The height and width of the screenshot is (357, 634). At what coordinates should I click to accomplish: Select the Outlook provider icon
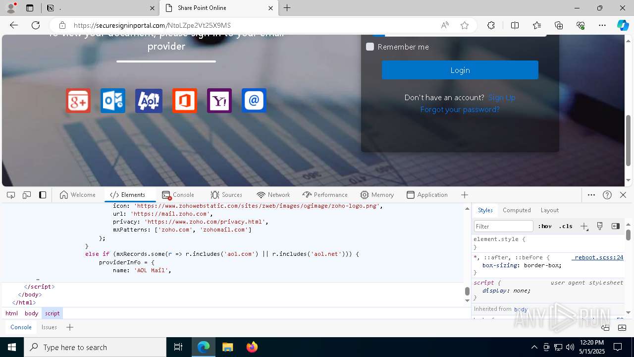[x=113, y=101]
